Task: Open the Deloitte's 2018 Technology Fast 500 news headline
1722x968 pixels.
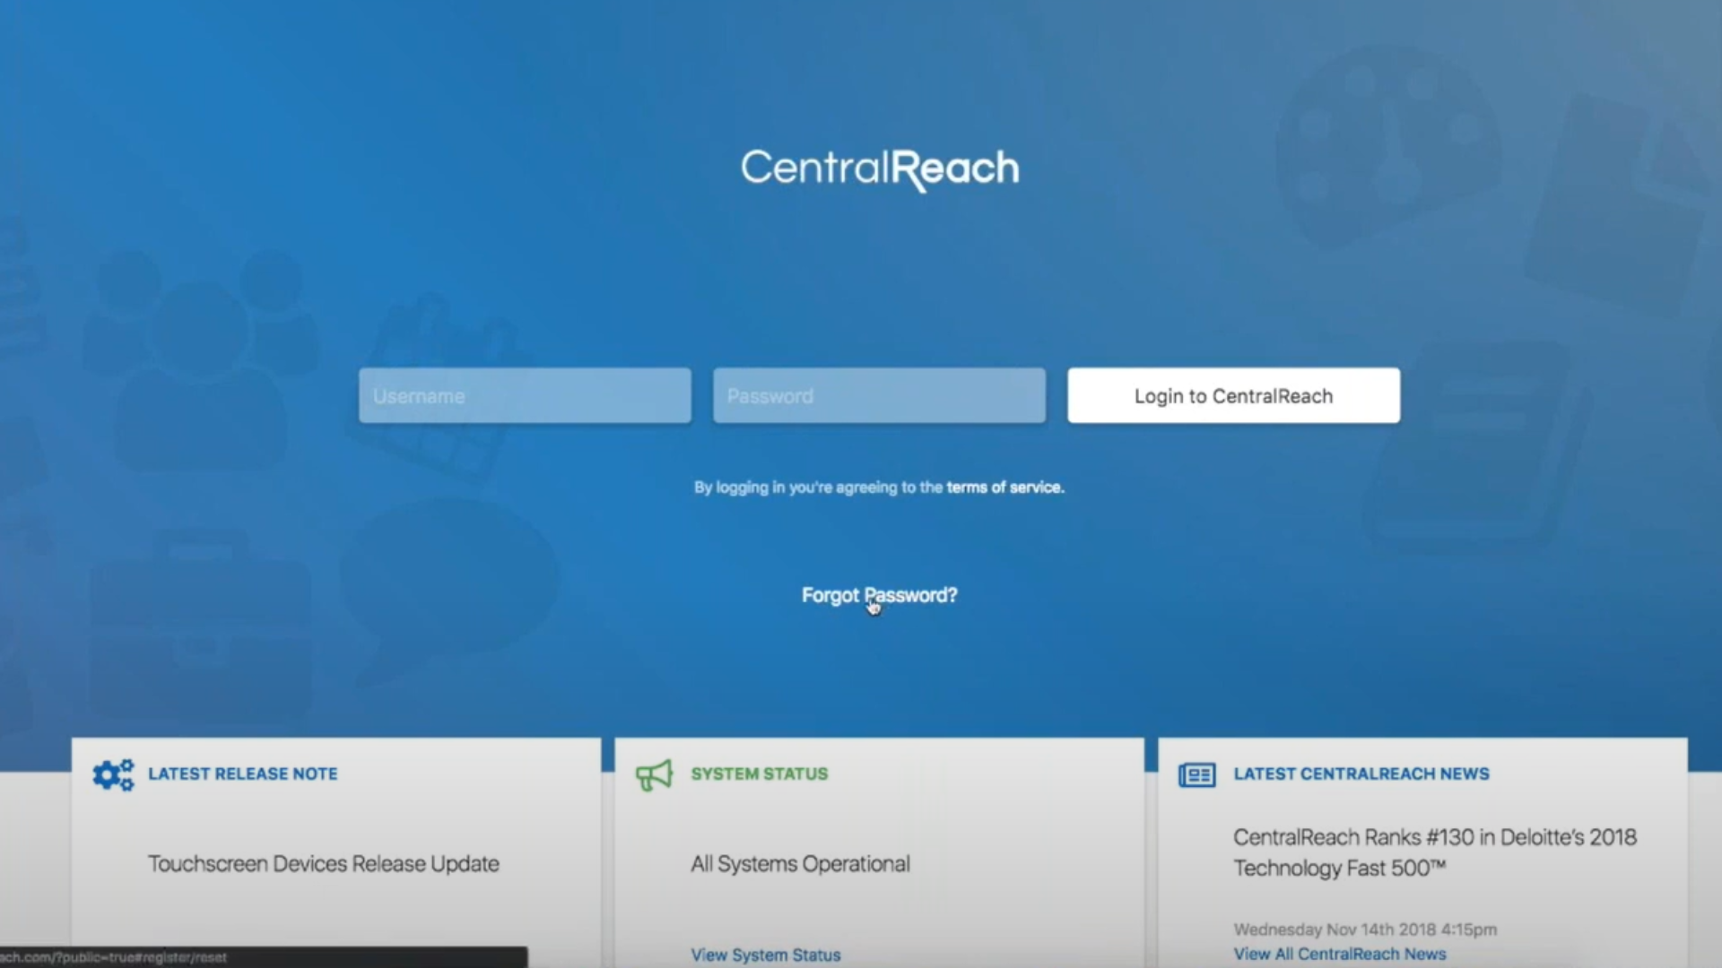Action: pyautogui.click(x=1435, y=852)
